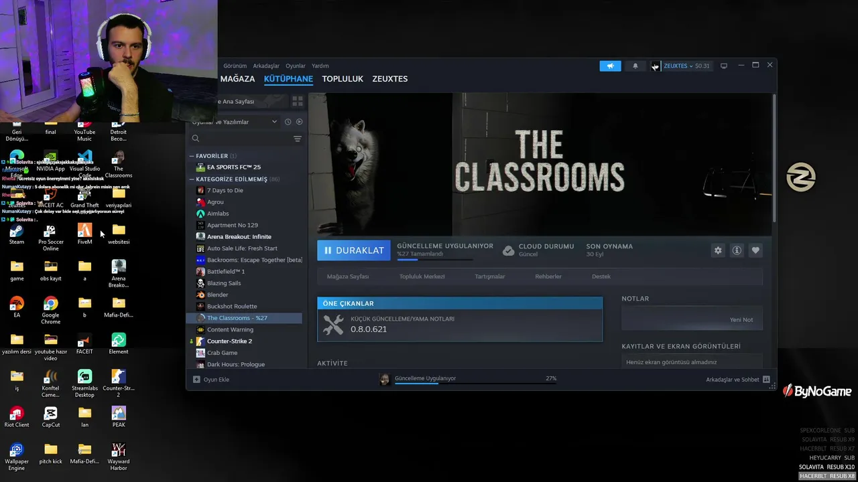Click the Cloud status icon

click(x=509, y=250)
